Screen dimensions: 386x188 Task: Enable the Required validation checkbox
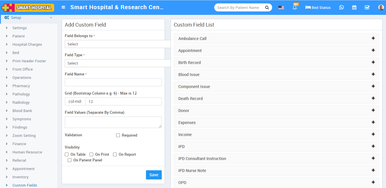(118, 135)
